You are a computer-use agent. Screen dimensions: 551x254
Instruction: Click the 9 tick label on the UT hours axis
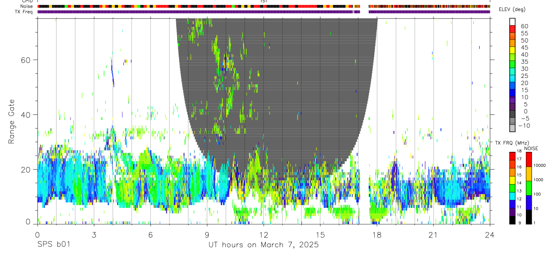(207, 234)
